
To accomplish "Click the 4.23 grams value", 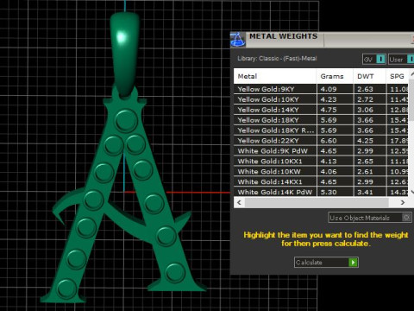I will coord(329,99).
